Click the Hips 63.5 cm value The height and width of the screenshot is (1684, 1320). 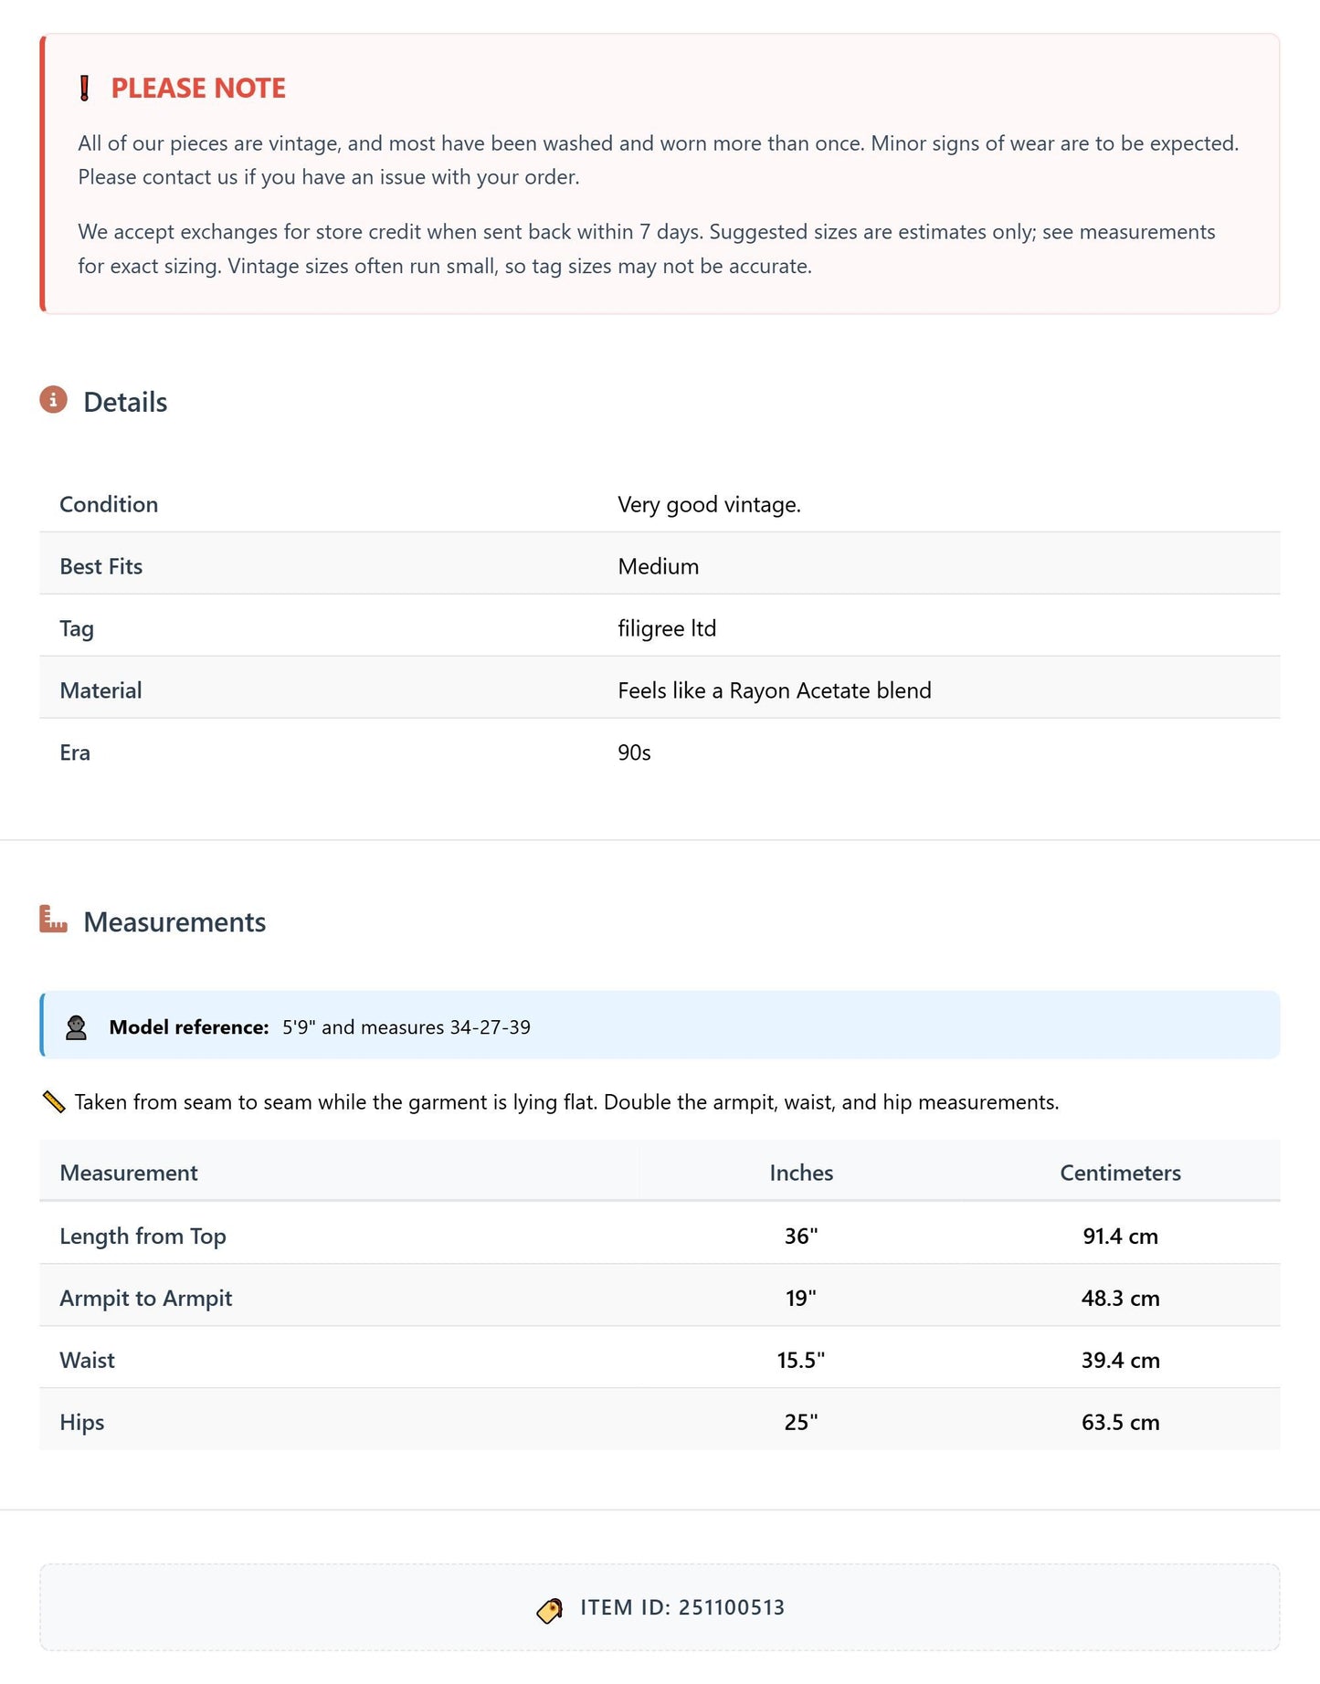click(1120, 1422)
